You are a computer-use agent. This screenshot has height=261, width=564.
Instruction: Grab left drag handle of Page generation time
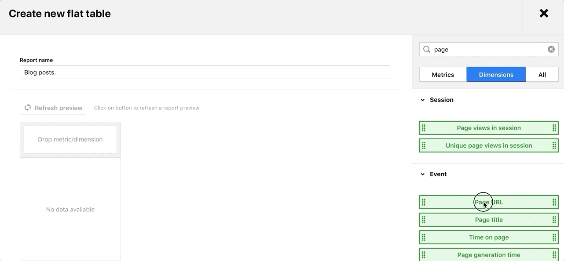424,255
